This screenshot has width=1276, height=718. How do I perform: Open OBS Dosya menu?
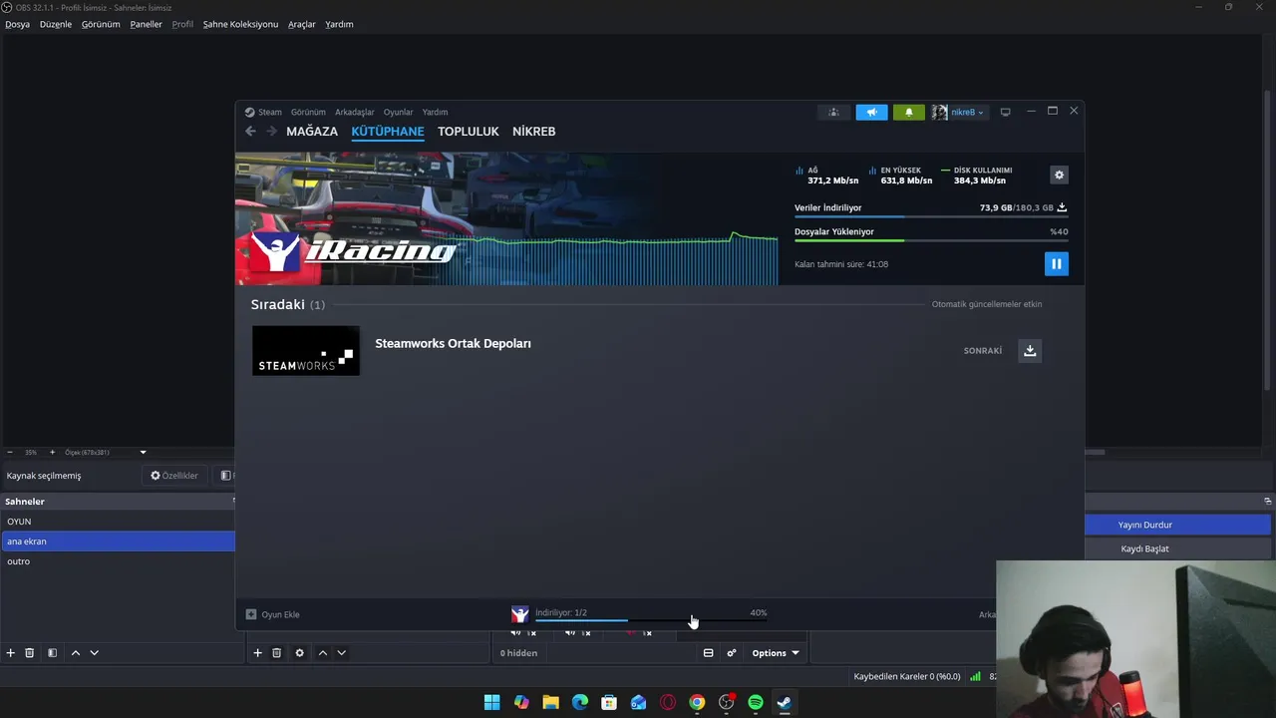[x=17, y=24]
